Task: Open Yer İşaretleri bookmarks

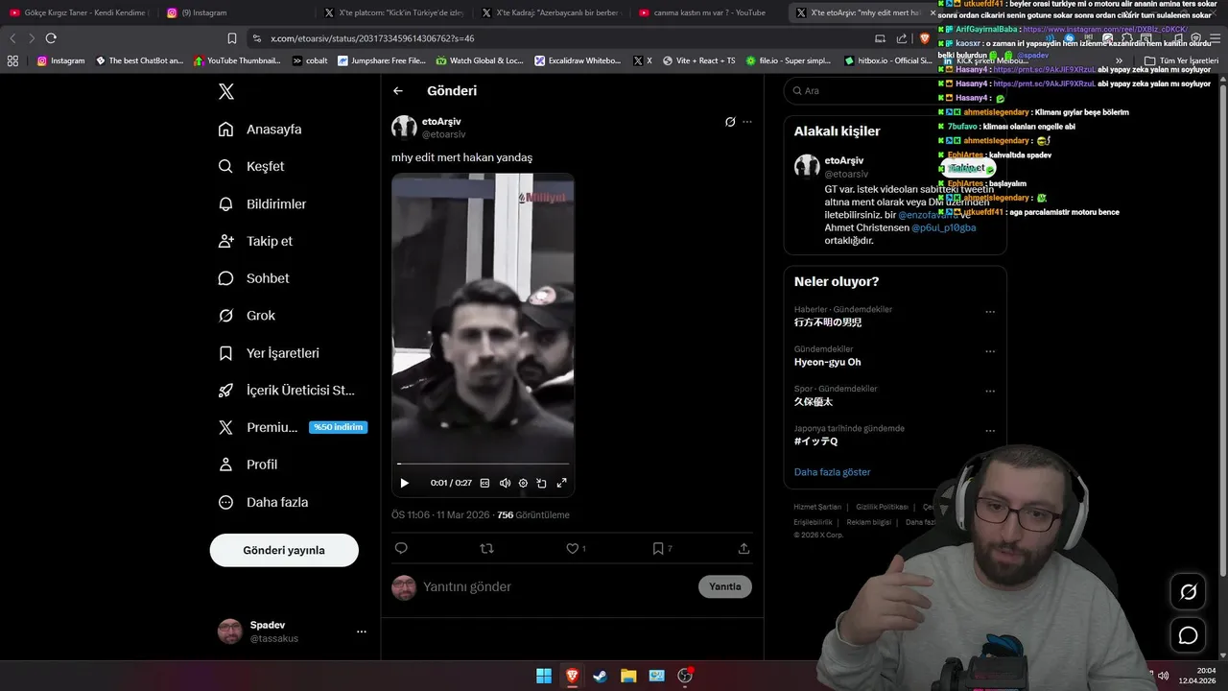Action: click(x=270, y=353)
